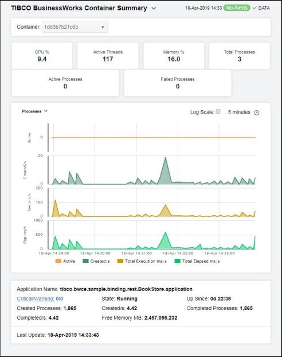Click the Total Elapsed ms/s legend label
Viewport: 282px width, 357px height.
tap(201, 261)
